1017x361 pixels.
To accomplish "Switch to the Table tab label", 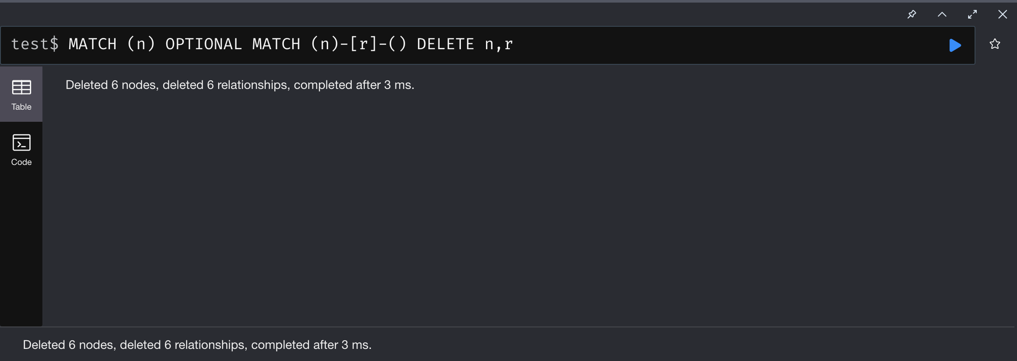I will [x=21, y=107].
